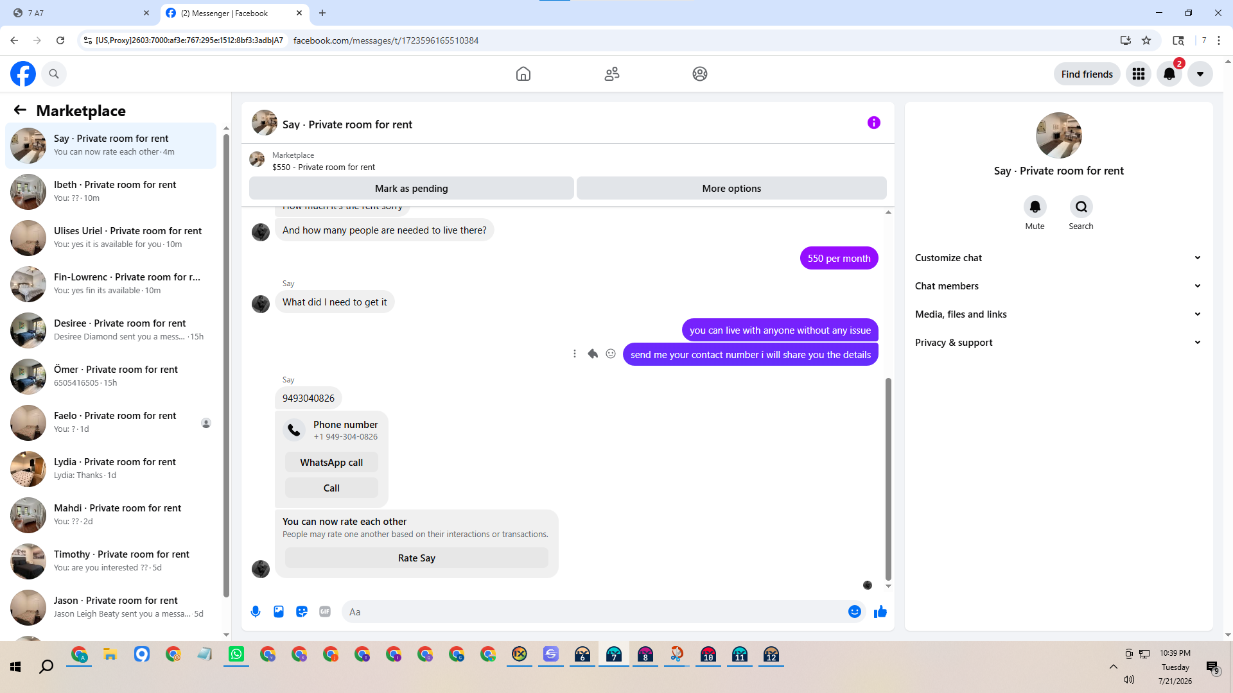Open Ömer · Private room for rent chat
The height and width of the screenshot is (693, 1233).
111,377
